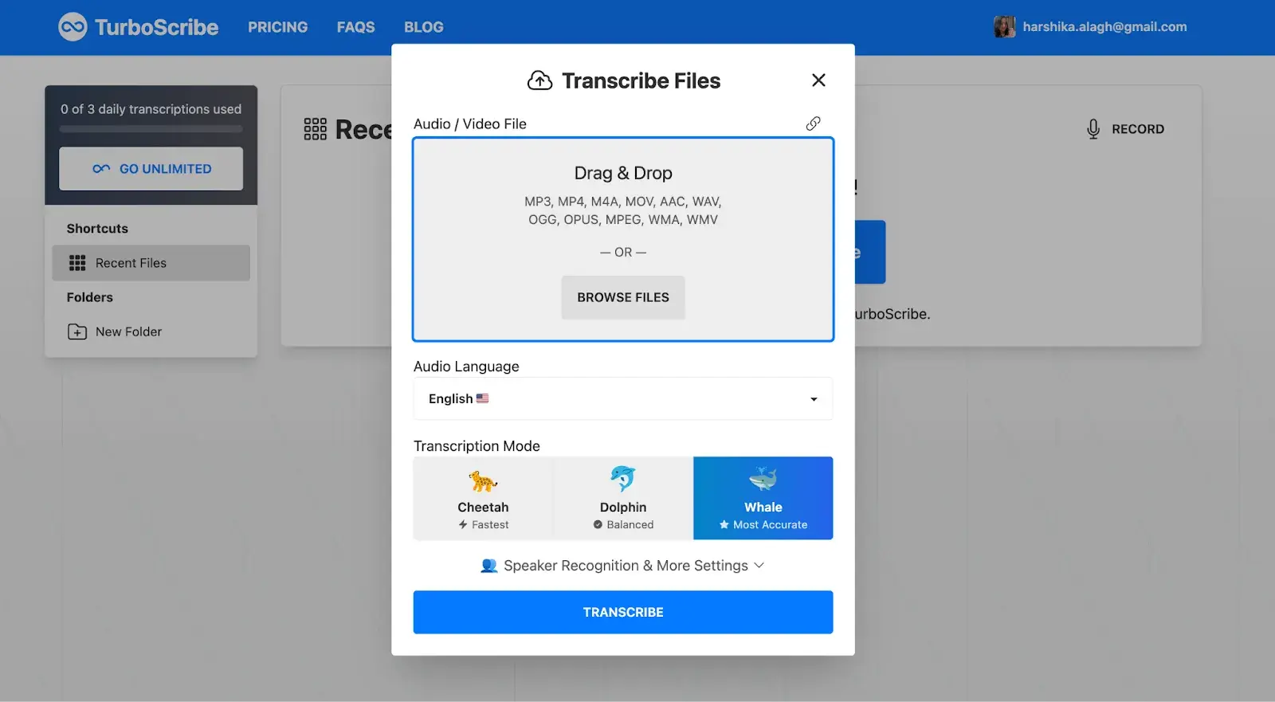The width and height of the screenshot is (1275, 702).
Task: Close the Transcribe Files dialog
Action: (x=818, y=80)
